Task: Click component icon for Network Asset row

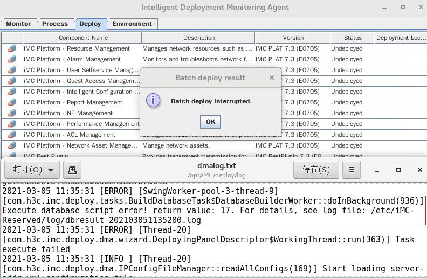Action: click(12, 145)
